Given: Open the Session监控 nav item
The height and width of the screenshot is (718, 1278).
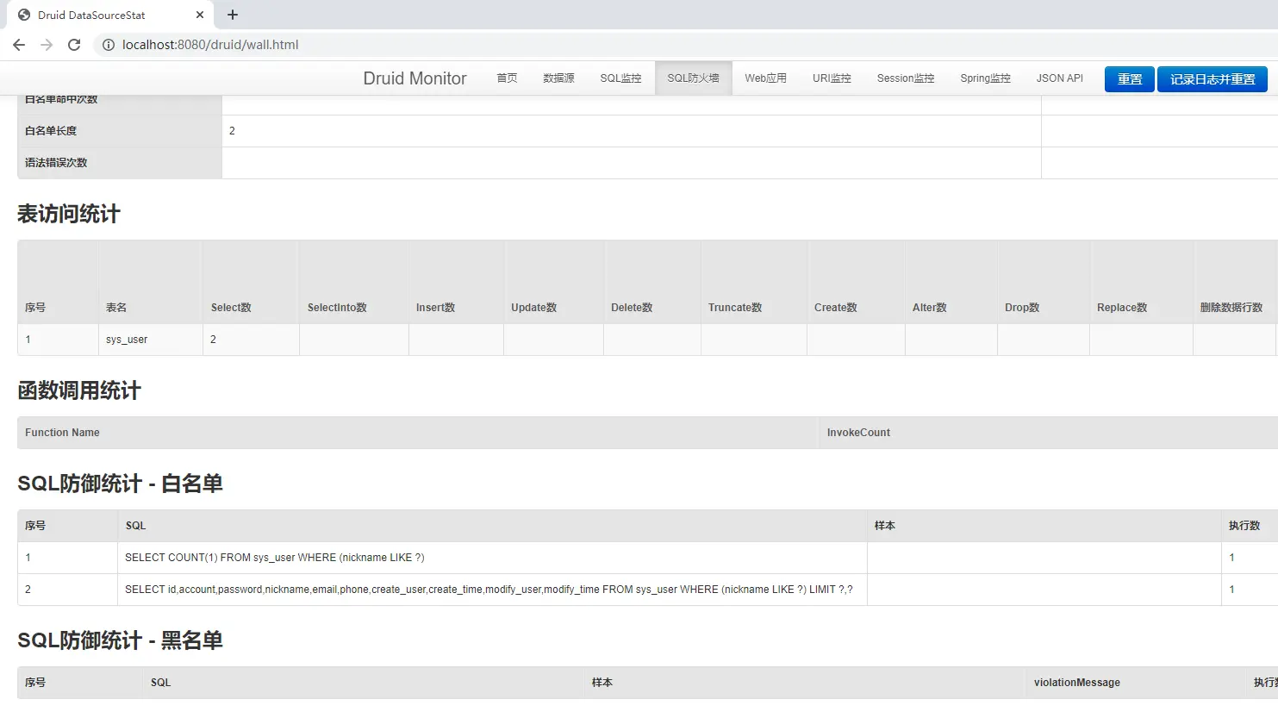Looking at the screenshot, I should (906, 78).
